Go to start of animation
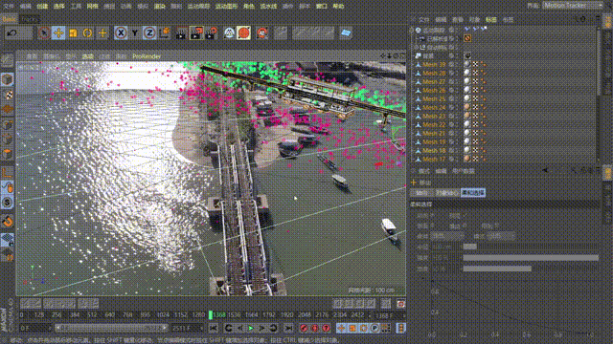The image size is (613, 344). pos(213,329)
